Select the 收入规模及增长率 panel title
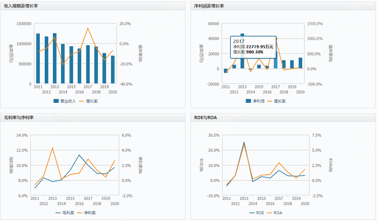Screen dimensions: 378x221 click(21, 6)
